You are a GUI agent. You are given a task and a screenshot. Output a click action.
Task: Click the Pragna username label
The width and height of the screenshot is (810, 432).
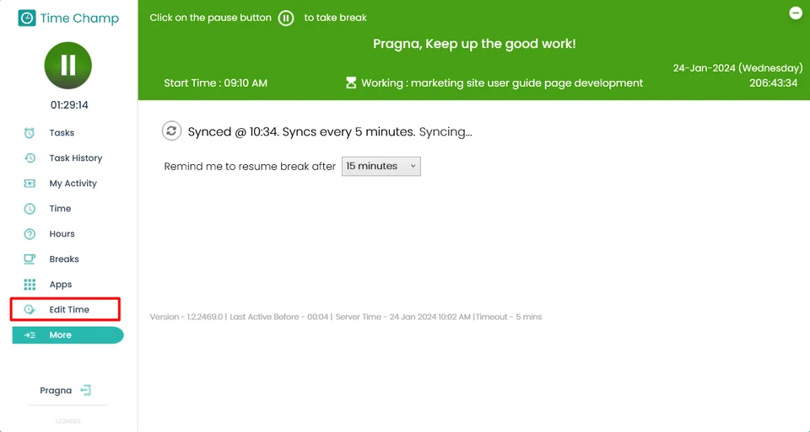56,391
